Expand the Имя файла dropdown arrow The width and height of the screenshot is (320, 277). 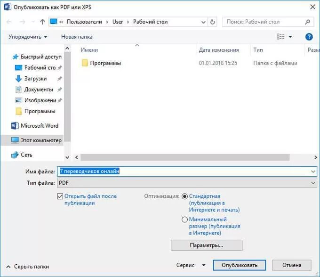click(x=313, y=171)
